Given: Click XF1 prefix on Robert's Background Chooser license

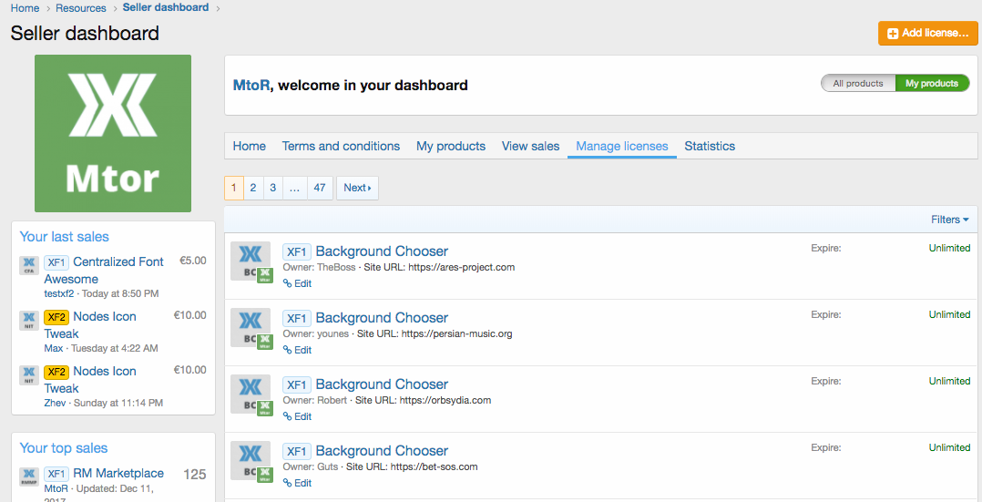Looking at the screenshot, I should coord(297,384).
